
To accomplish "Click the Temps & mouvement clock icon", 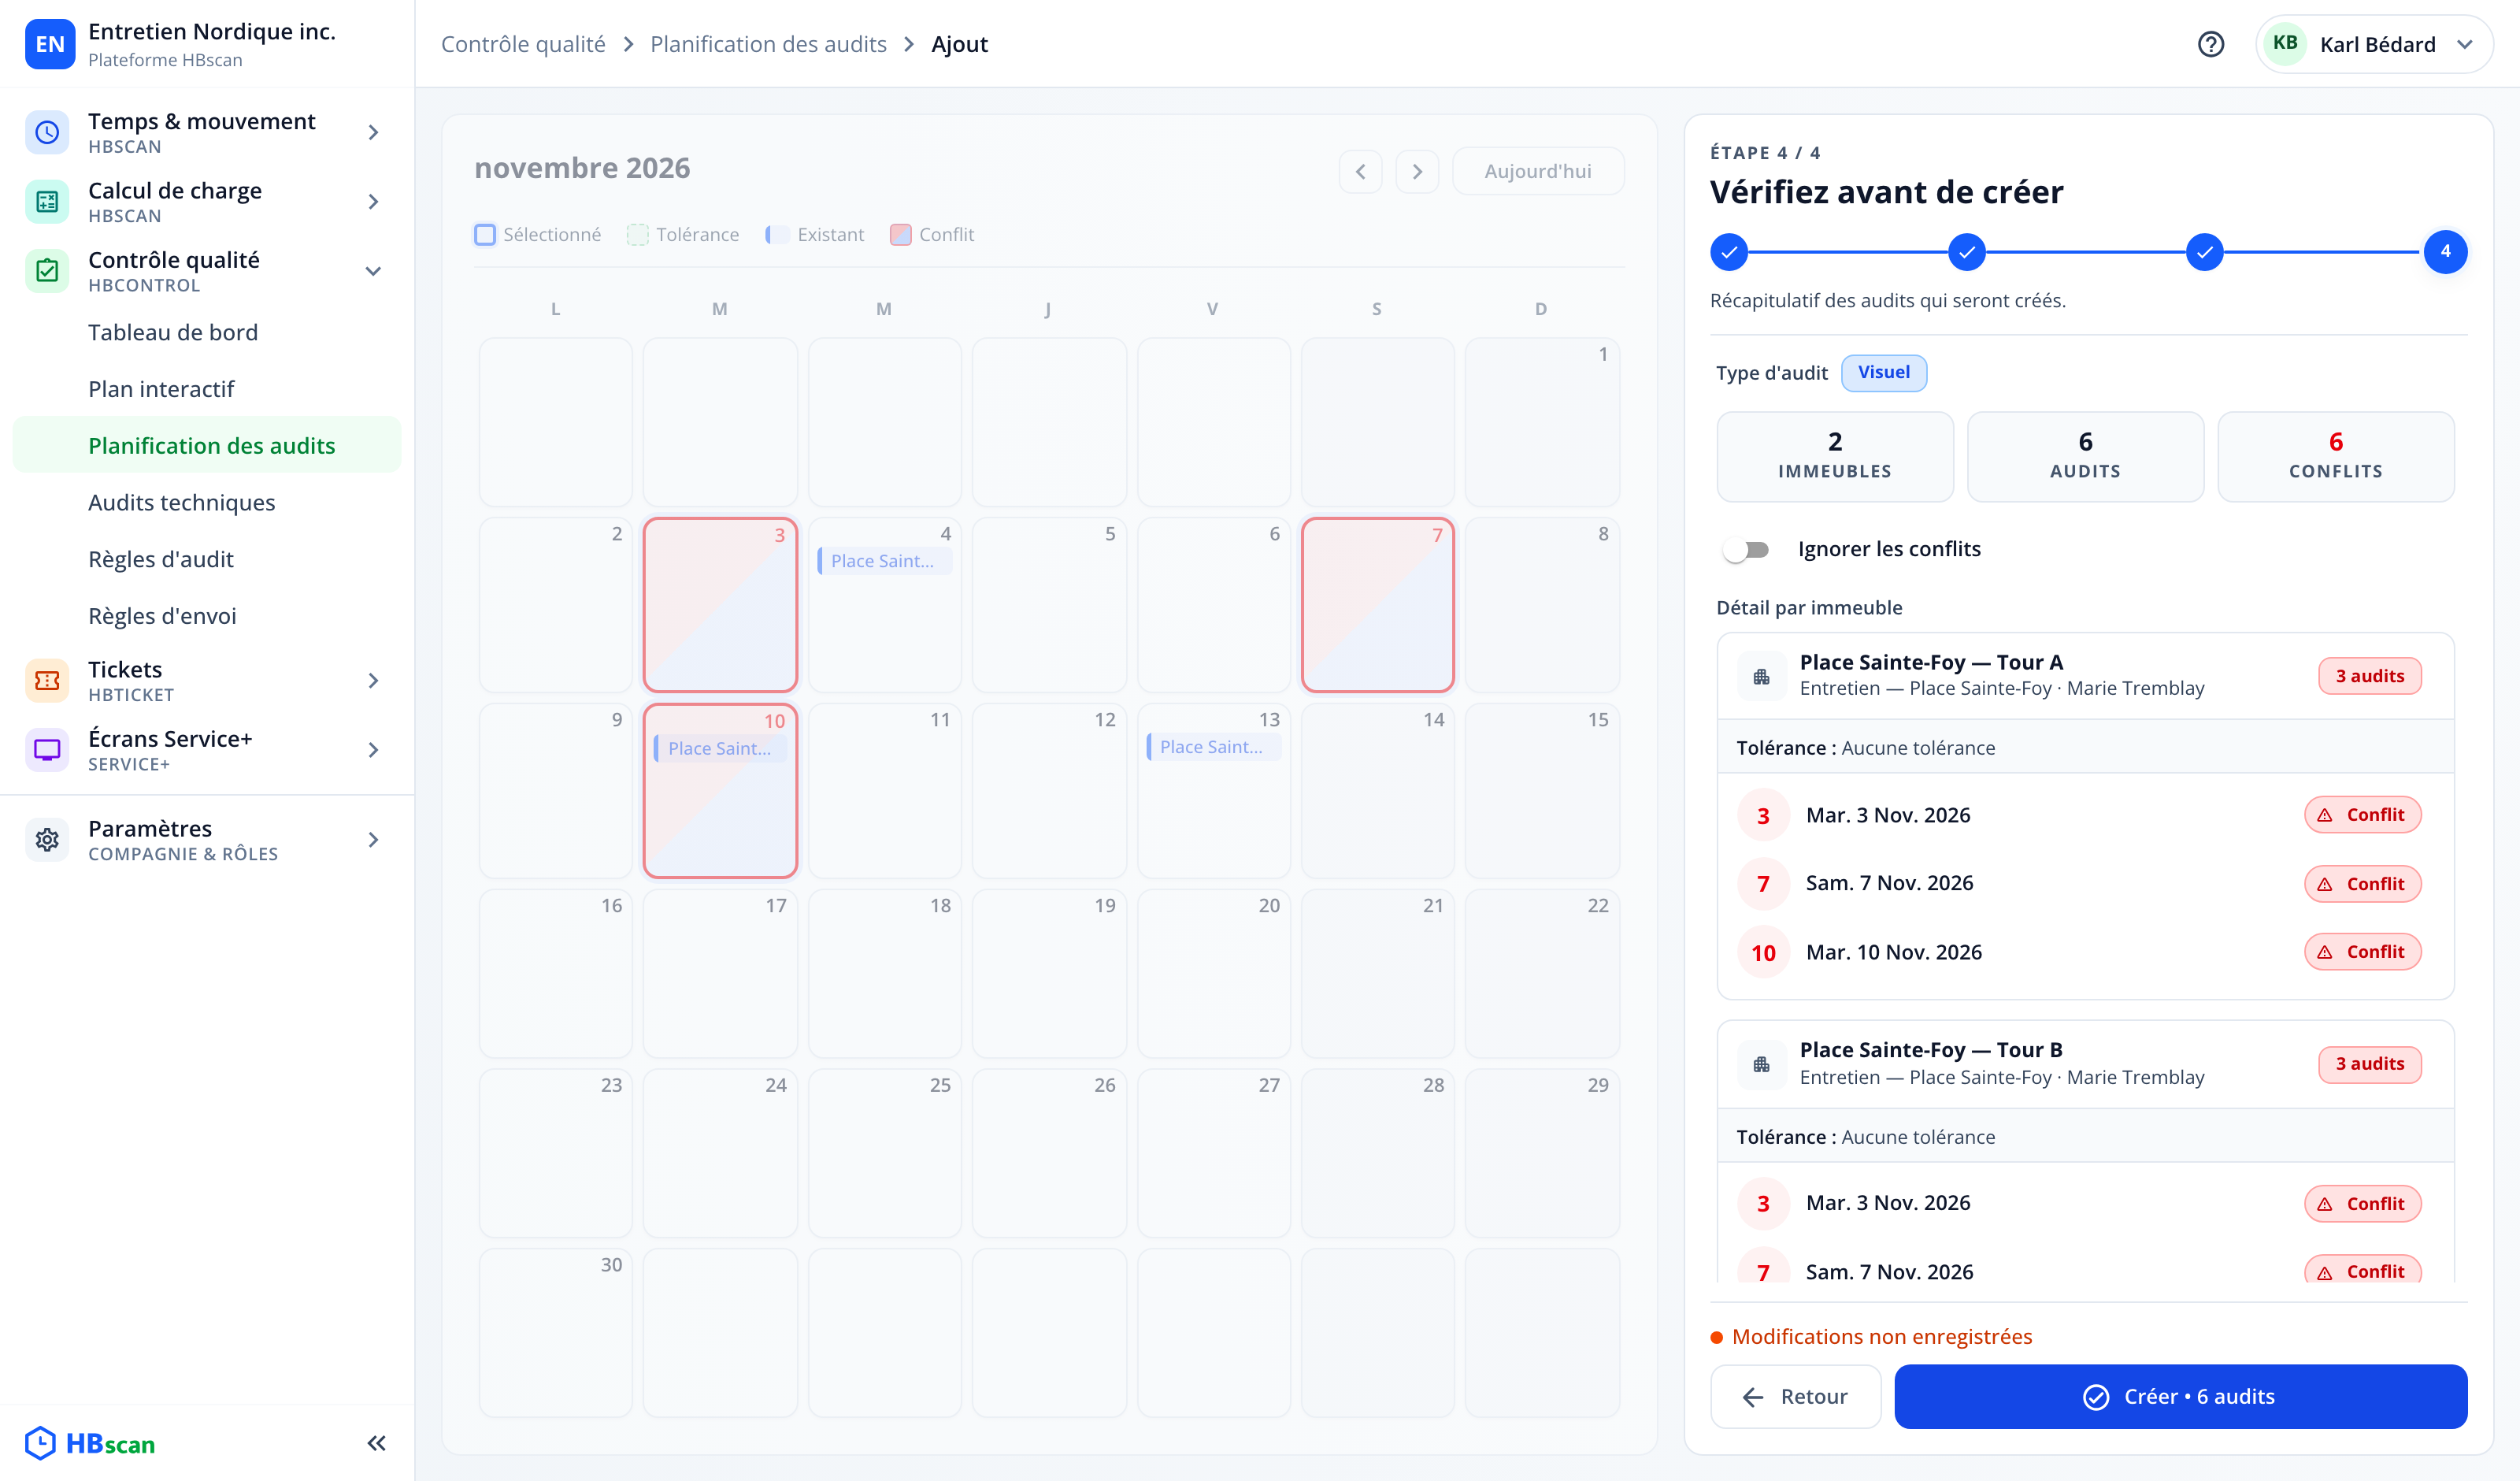I will (x=47, y=132).
